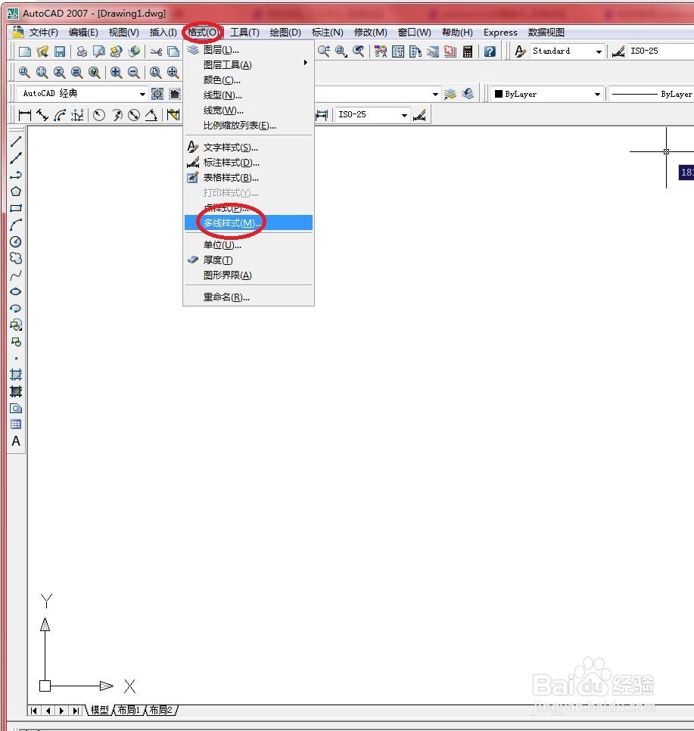Select the Rectangle draw tool
Screen dimensions: 694x731
point(16,208)
